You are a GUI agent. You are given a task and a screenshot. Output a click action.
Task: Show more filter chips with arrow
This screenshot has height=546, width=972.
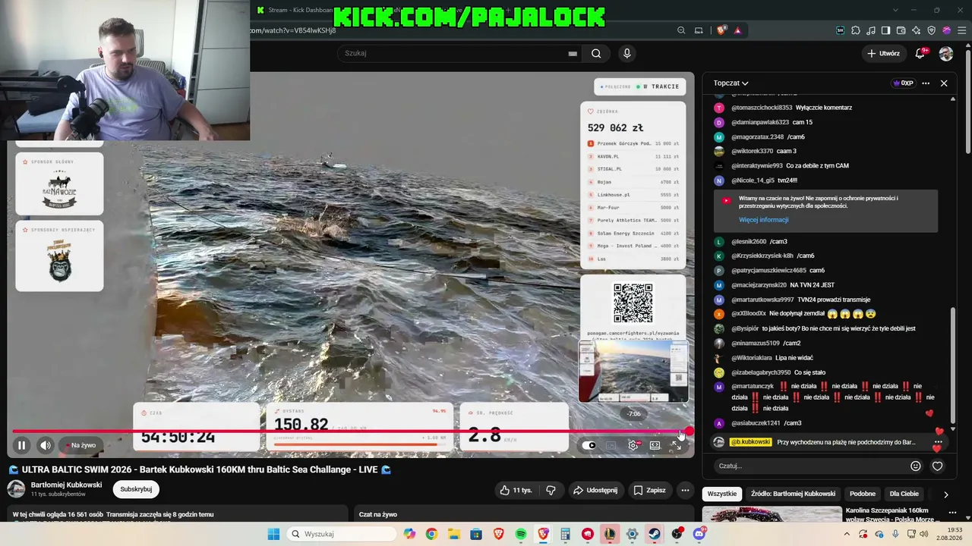pyautogui.click(x=945, y=494)
